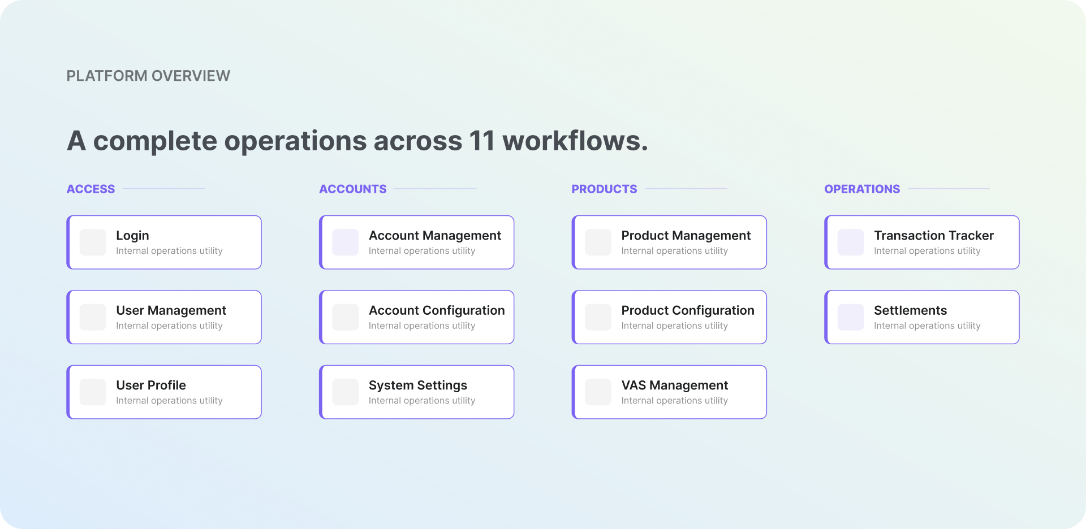Screen dimensions: 1086x529
Task: Click the Account Configuration icon tile
Action: click(346, 317)
